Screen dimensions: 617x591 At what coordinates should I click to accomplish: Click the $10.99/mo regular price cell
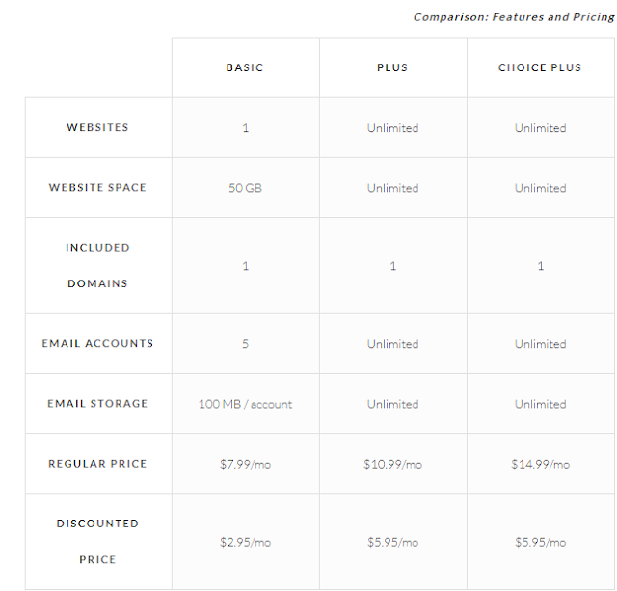click(392, 465)
